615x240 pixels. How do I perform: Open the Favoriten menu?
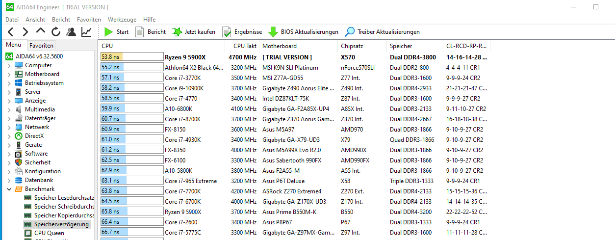89,20
